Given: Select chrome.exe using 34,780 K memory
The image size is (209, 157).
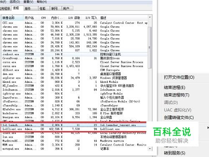Looking at the screenshot, I should point(74,42).
